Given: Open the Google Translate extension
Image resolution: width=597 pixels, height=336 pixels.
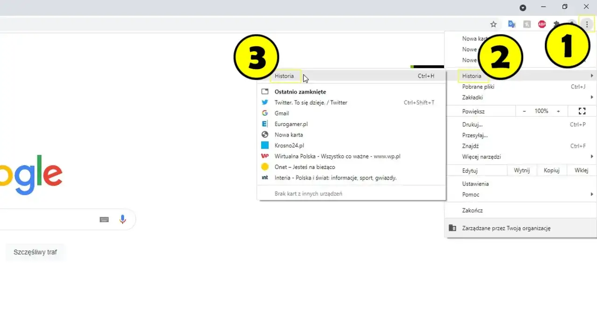Looking at the screenshot, I should click(x=512, y=24).
